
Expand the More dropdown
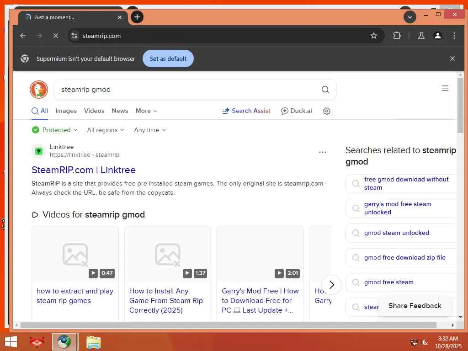click(146, 111)
